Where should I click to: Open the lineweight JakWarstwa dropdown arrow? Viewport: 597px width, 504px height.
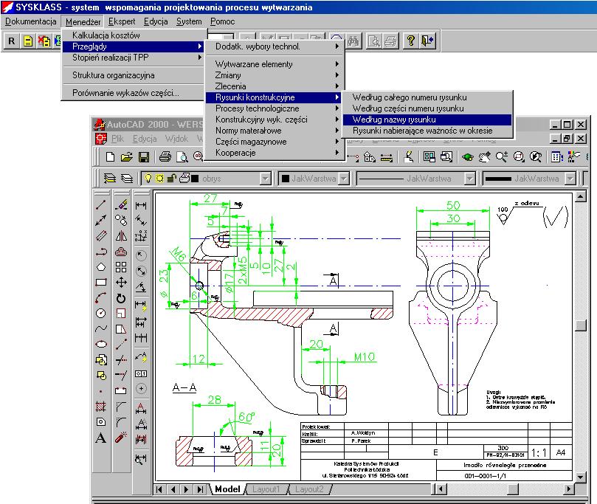[x=570, y=179]
